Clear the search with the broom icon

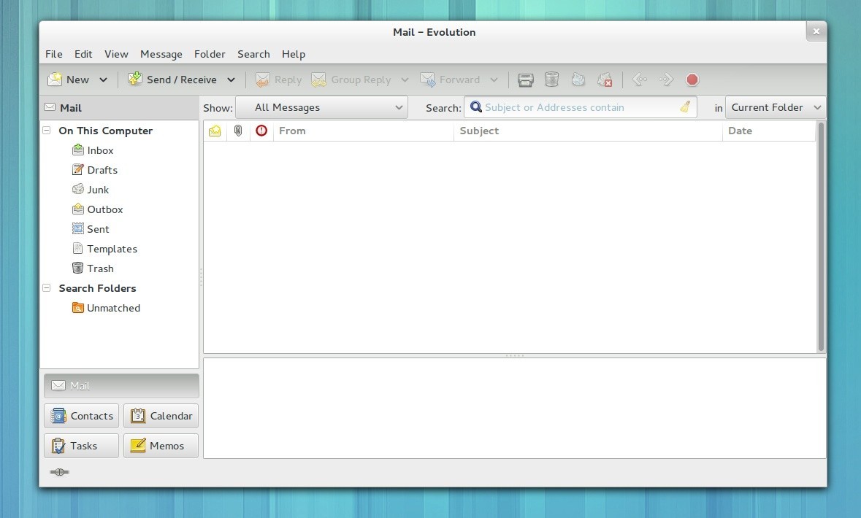685,107
